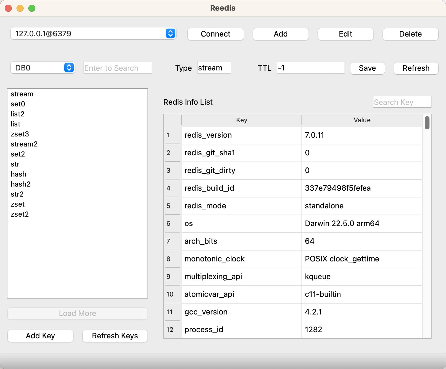Image resolution: width=446 pixels, height=369 pixels.
Task: Click the Load More button
Action: pos(78,313)
